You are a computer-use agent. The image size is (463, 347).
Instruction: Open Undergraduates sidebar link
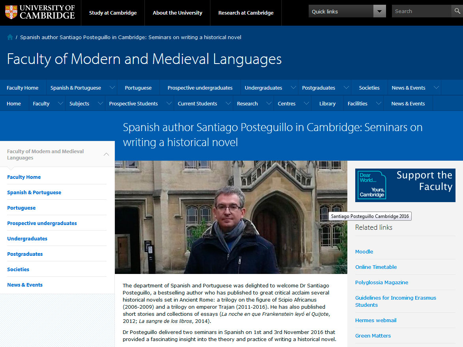tap(27, 238)
